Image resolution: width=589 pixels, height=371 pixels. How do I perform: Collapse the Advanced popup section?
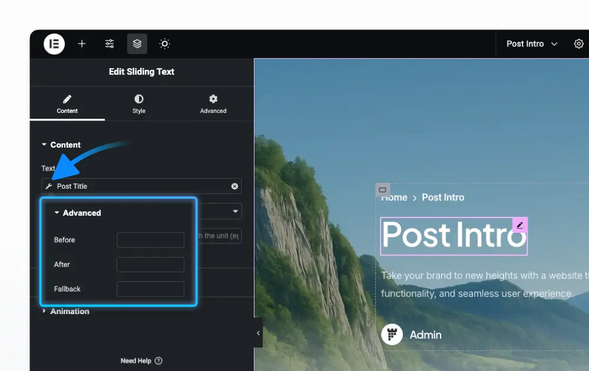pos(78,213)
